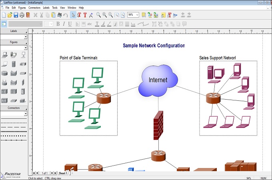Click the New document icon
Image resolution: width=272 pixels, height=180 pixels.
point(4,15)
